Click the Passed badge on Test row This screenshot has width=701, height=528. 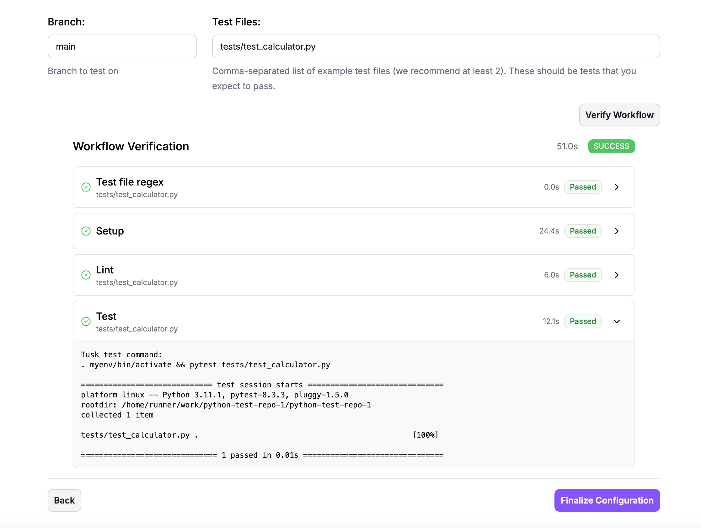(582, 321)
